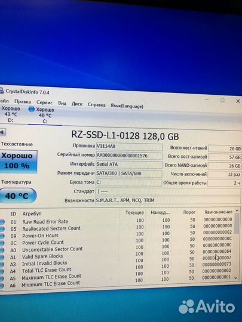Click the ID column header
Screen dimensions: 242x322
point(13,214)
